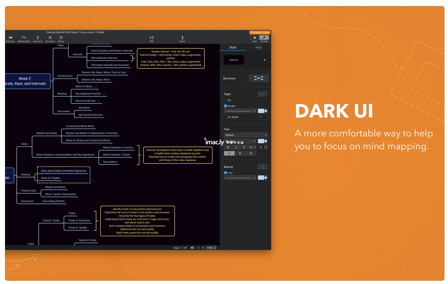Image resolution: width=448 pixels, height=284 pixels.
Task: Open the border line style dropdown
Action: pos(240,111)
